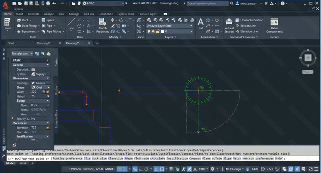This screenshot has width=321, height=173.
Task: Switch to the Work layout tab
Action: 23,163
